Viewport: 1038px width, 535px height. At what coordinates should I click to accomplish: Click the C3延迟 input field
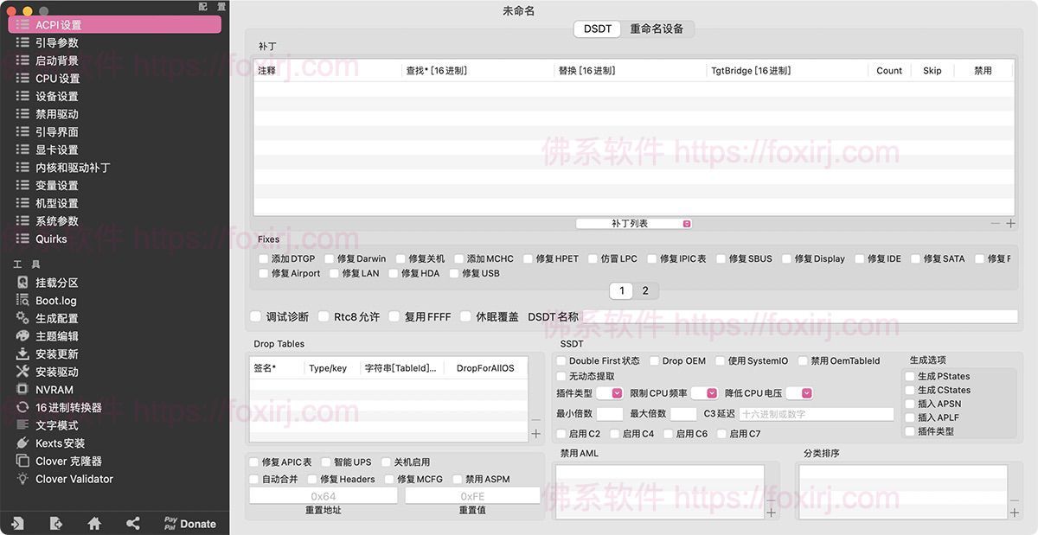tap(817, 413)
